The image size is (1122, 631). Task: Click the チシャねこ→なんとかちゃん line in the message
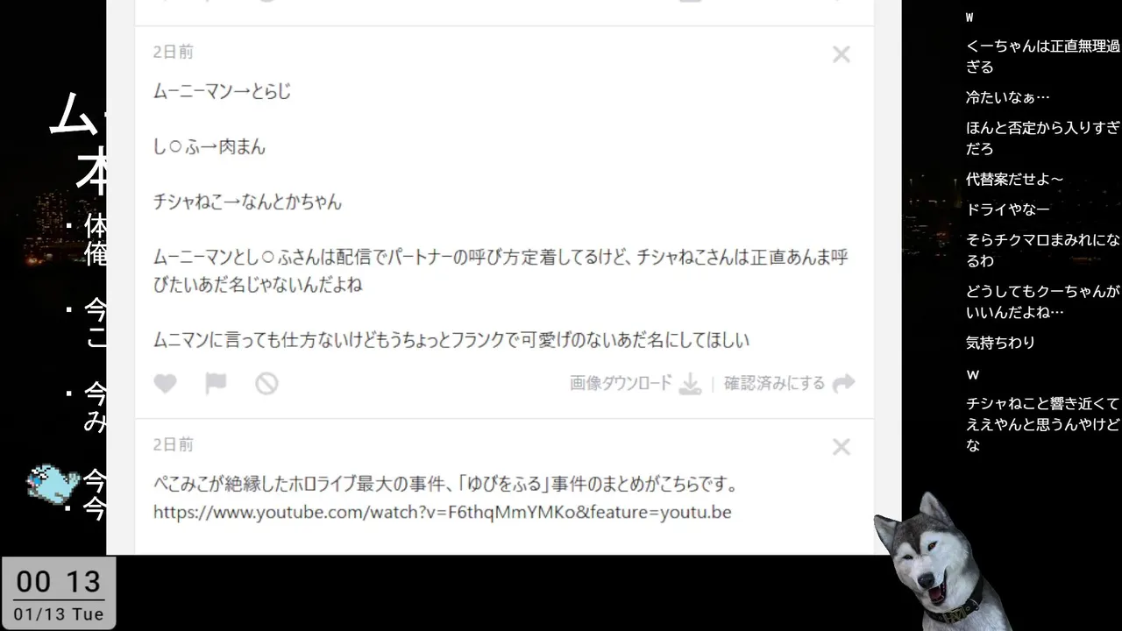pos(247,202)
